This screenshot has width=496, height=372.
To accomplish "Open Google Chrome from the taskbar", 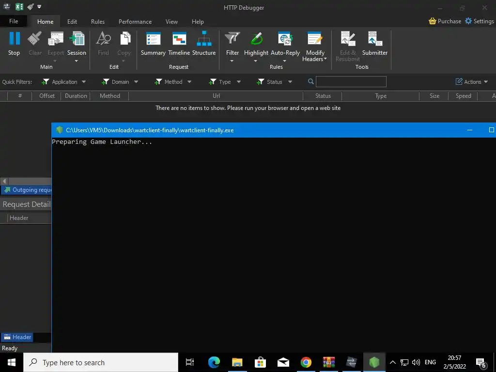I will pos(306,362).
